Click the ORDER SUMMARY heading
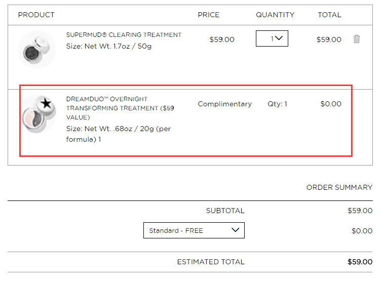The height and width of the screenshot is (285, 382). click(339, 187)
